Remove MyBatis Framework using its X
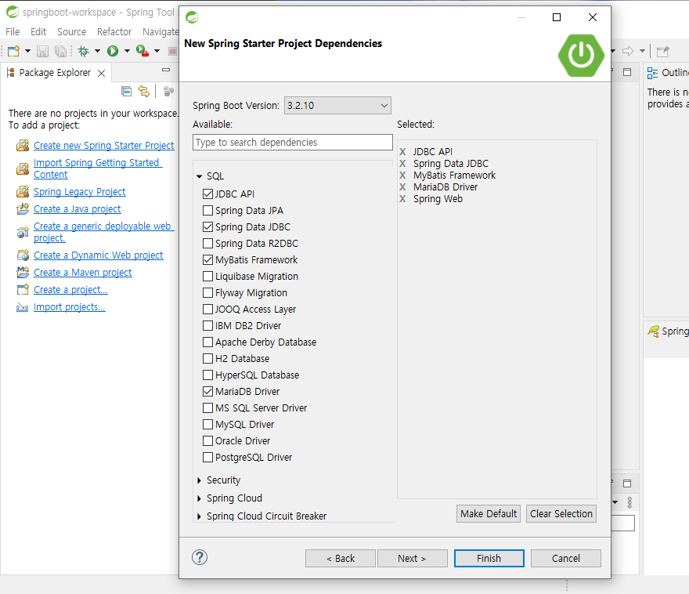This screenshot has width=689, height=594. [x=402, y=176]
